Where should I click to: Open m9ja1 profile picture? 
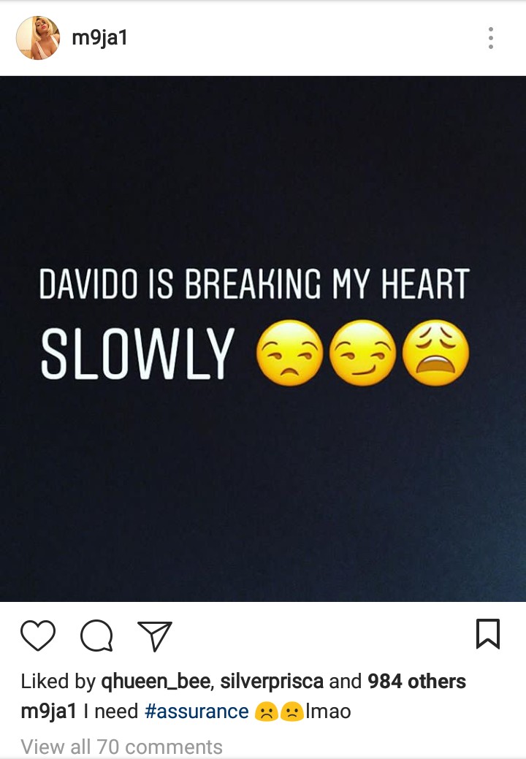pyautogui.click(x=38, y=38)
